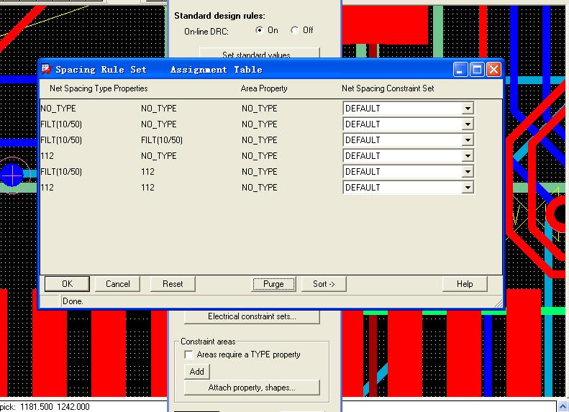The image size is (569, 412).
Task: Open Electrical constraint sets button
Action: click(252, 316)
